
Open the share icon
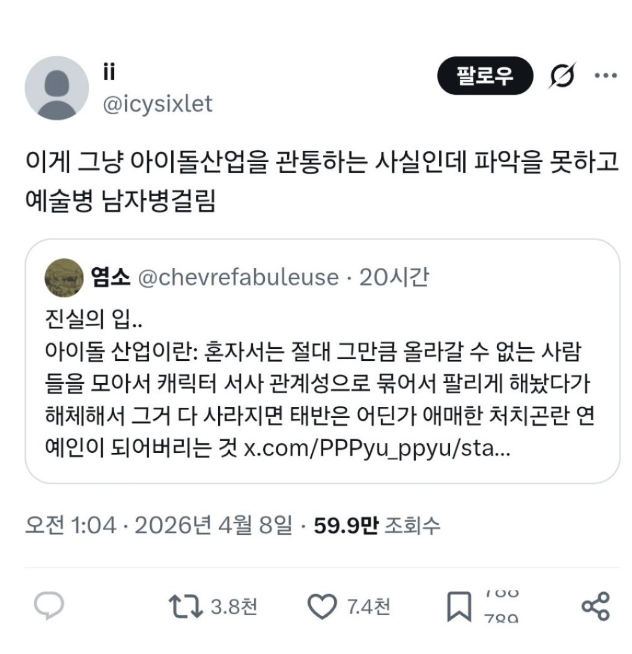(x=595, y=605)
